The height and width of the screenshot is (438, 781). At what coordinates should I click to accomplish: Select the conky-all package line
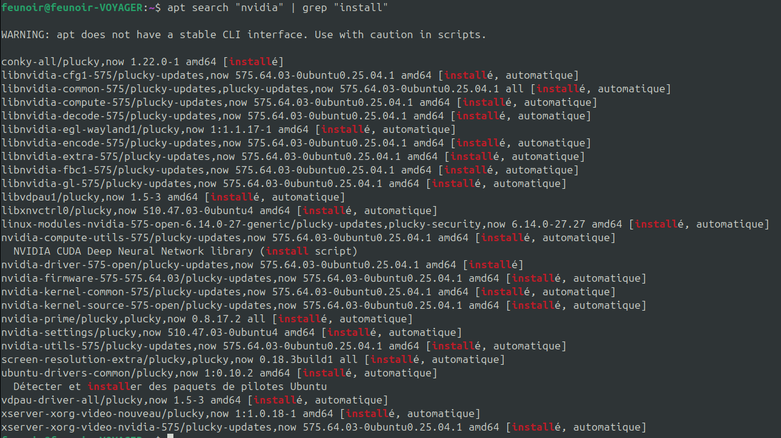click(142, 62)
